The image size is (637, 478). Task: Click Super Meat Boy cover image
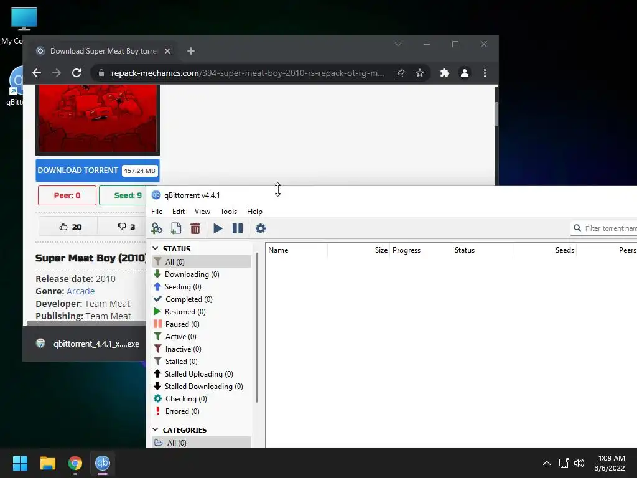[x=98, y=119]
